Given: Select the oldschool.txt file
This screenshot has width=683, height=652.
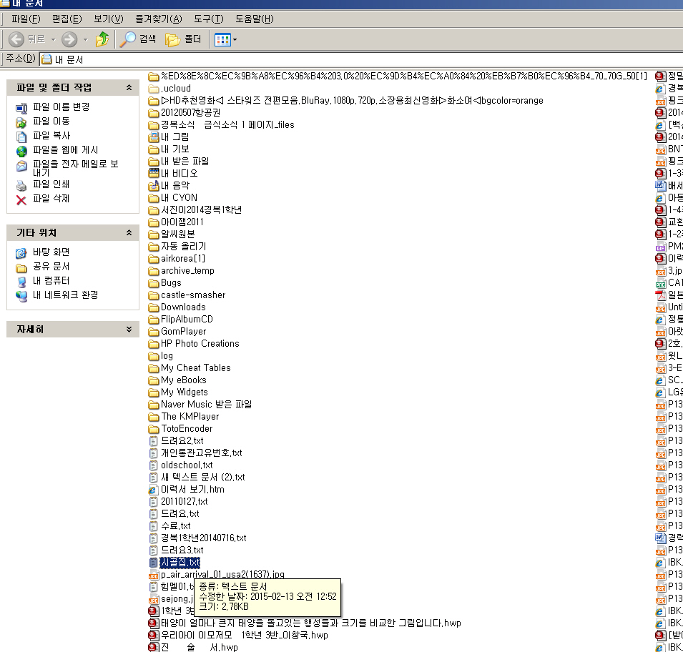Looking at the screenshot, I should point(187,465).
